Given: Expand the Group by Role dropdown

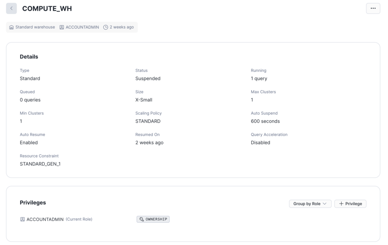Looking at the screenshot, I should click(310, 204).
